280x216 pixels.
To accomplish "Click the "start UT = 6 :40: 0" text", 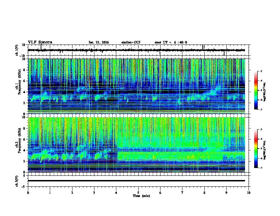I will (171, 42).
